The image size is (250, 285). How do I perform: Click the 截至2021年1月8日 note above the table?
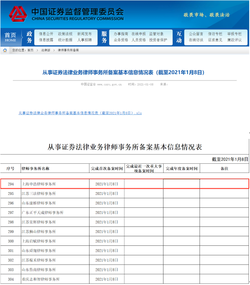pyautogui.click(x=230, y=159)
